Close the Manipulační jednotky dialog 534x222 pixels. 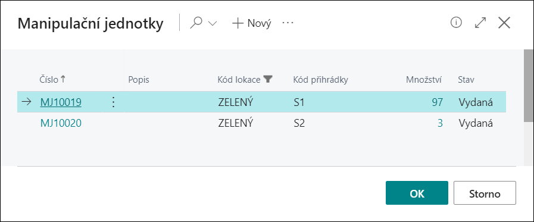[x=504, y=23]
